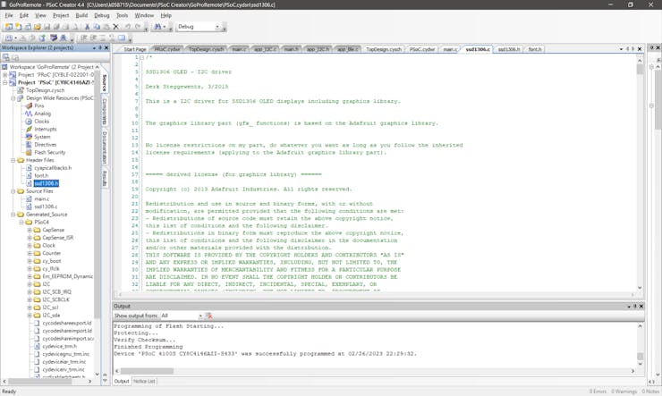
Task: Close the Workspace Explorer panel
Action: (106, 47)
